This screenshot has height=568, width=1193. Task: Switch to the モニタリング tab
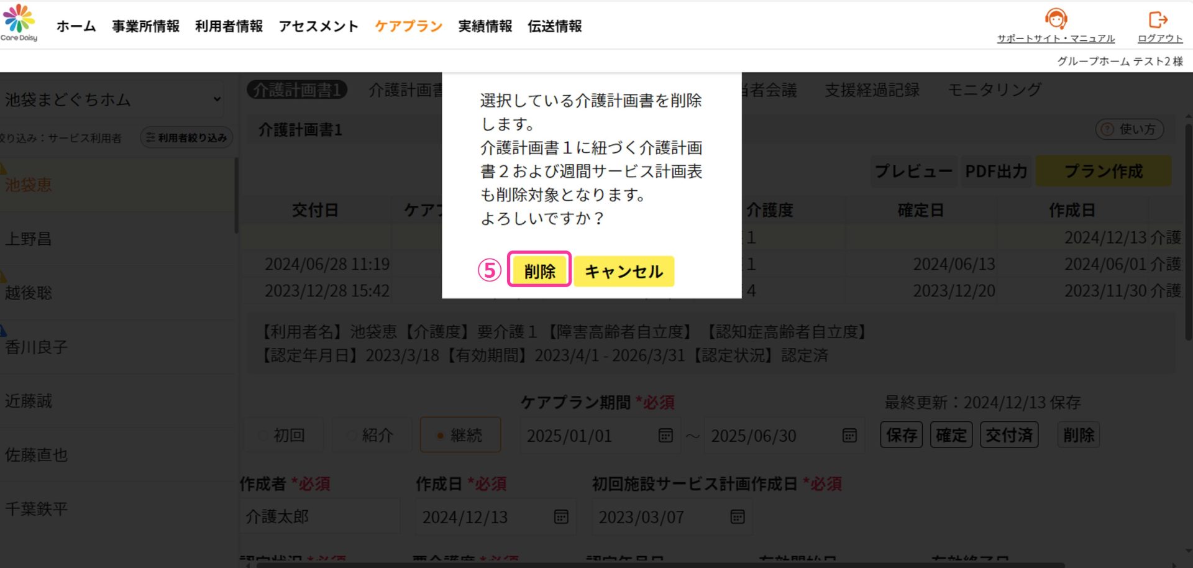pos(994,90)
